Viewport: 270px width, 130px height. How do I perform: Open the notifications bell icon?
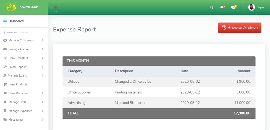pos(222,7)
